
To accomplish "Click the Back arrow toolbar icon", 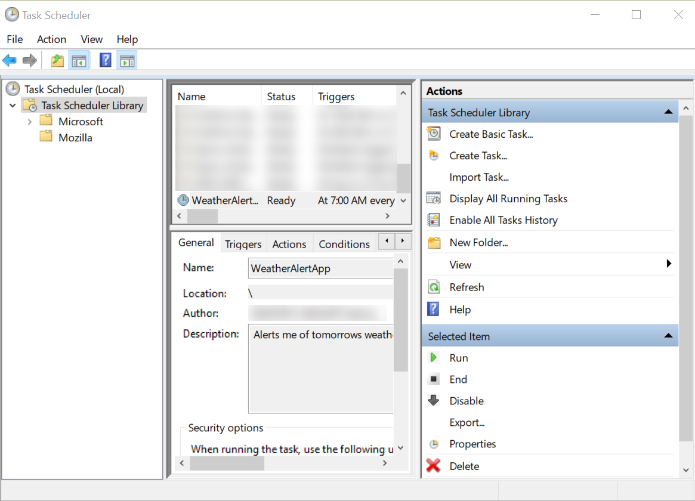I will (x=10, y=60).
